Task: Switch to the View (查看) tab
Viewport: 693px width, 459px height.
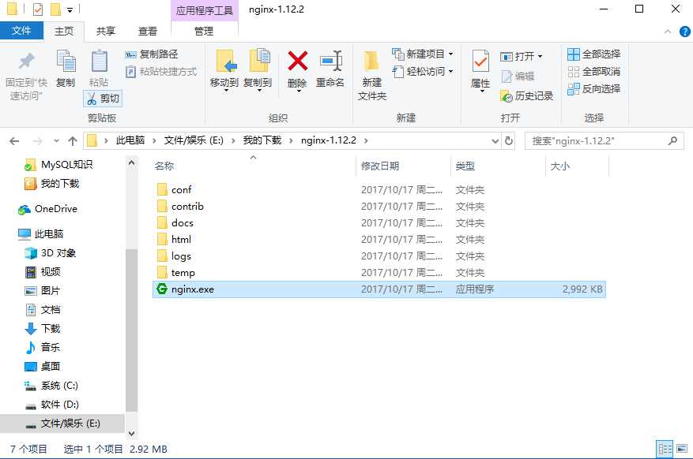Action: pos(148,31)
